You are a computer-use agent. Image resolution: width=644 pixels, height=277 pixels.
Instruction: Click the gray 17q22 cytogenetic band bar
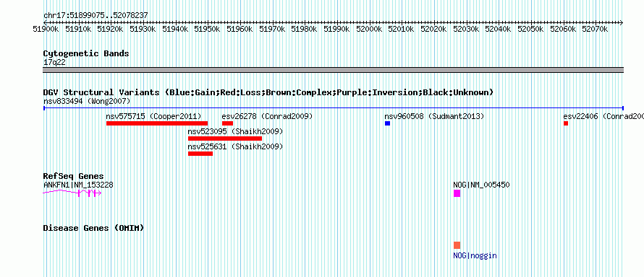coord(334,70)
